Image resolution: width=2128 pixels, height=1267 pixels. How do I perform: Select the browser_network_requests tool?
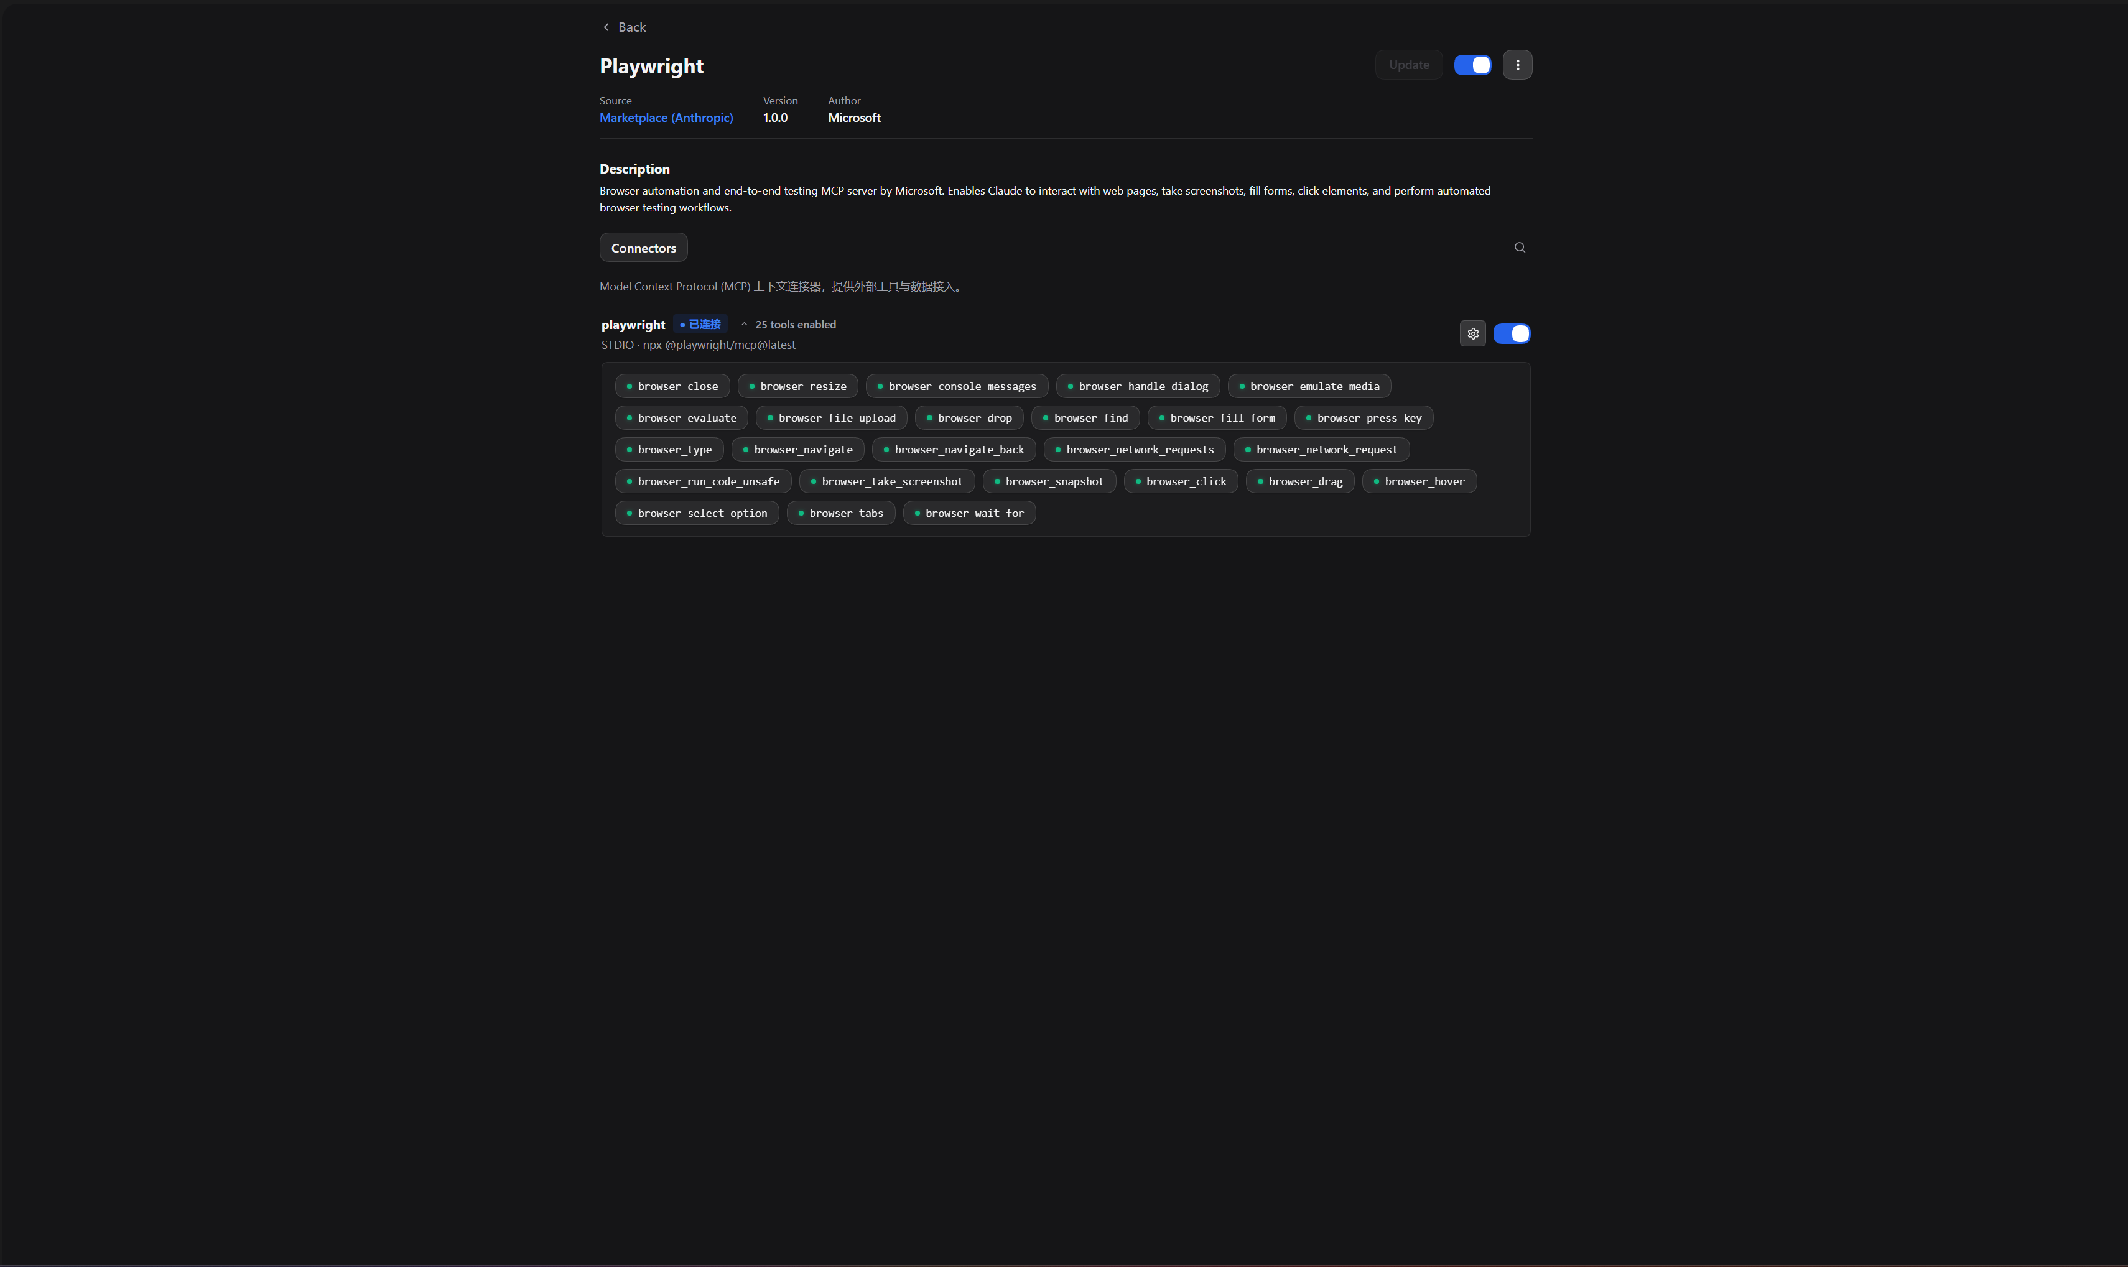[x=1135, y=449]
